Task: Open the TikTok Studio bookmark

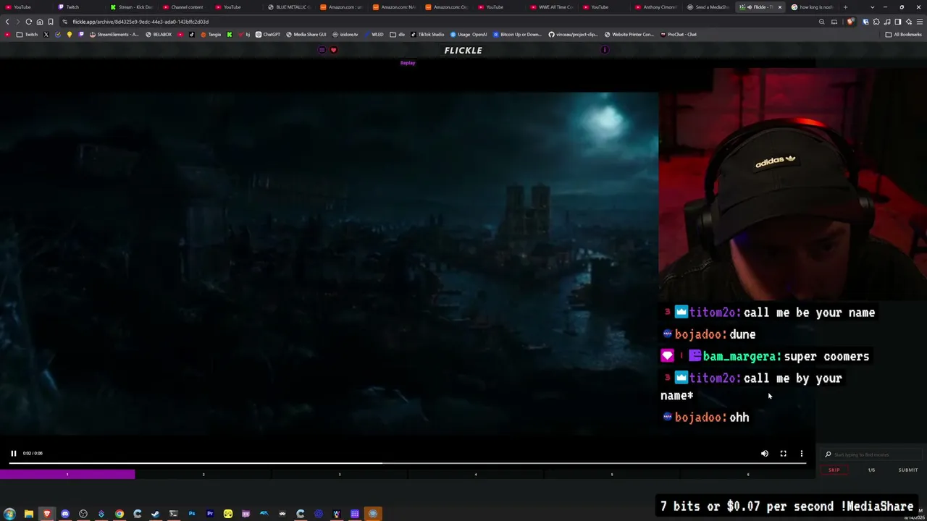Action: [427, 35]
